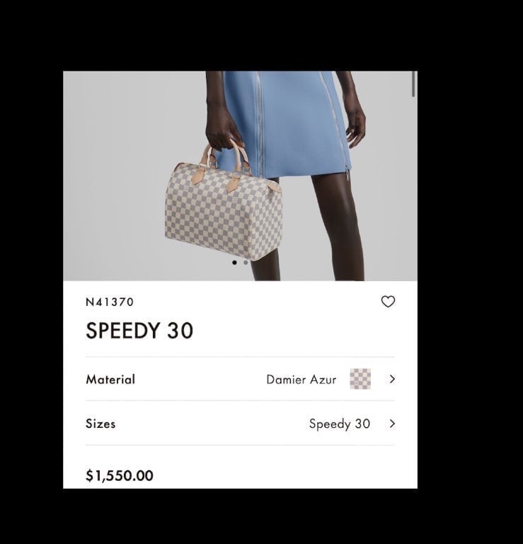
Task: Switch to the second carousel image dot
Action: [x=246, y=263]
